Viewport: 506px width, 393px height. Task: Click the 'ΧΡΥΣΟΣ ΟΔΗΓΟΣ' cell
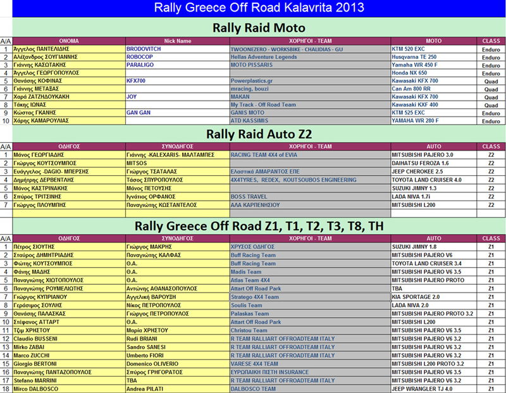[310, 247]
